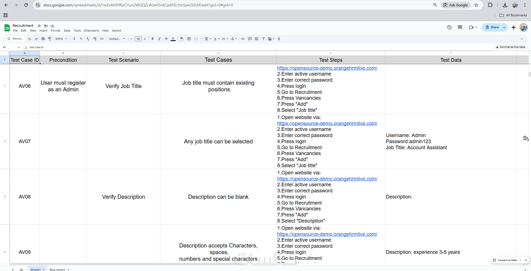Toggle strikethrough formatting

coord(166,39)
